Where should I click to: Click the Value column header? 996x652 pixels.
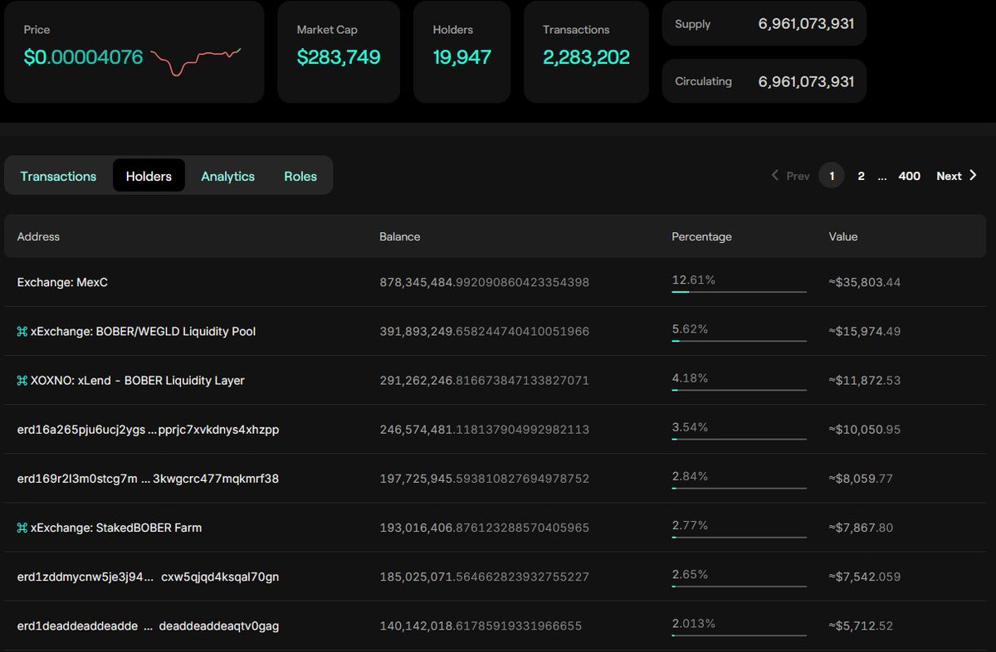click(x=843, y=236)
